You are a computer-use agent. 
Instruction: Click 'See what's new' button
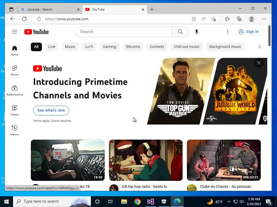click(51, 110)
